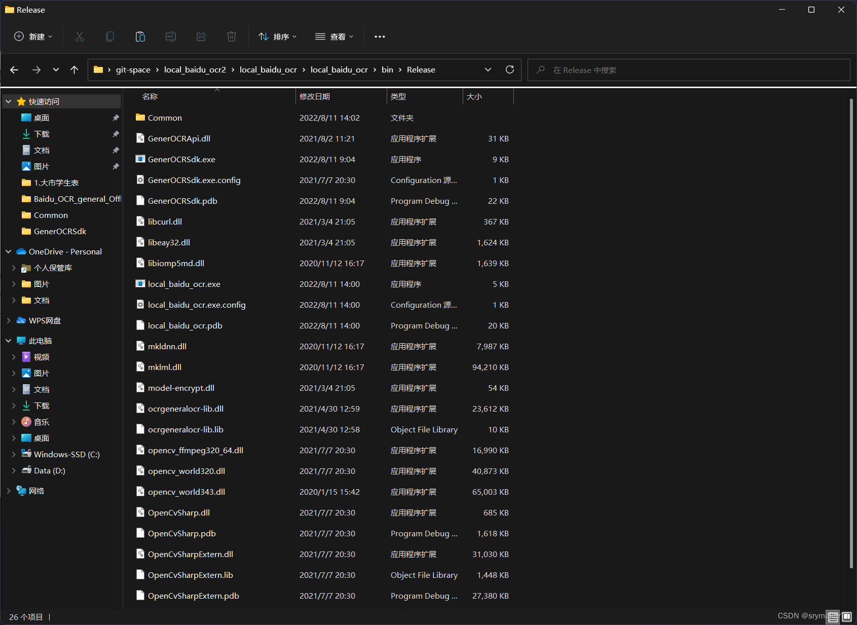Collapse the 快速访问 tree section

[8, 101]
